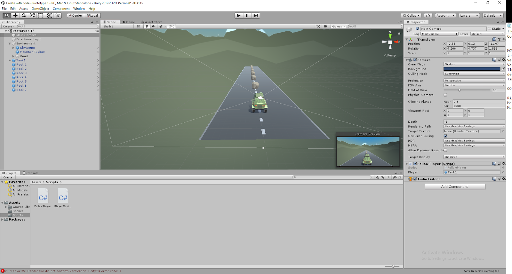Select the Move tool

coord(15,15)
